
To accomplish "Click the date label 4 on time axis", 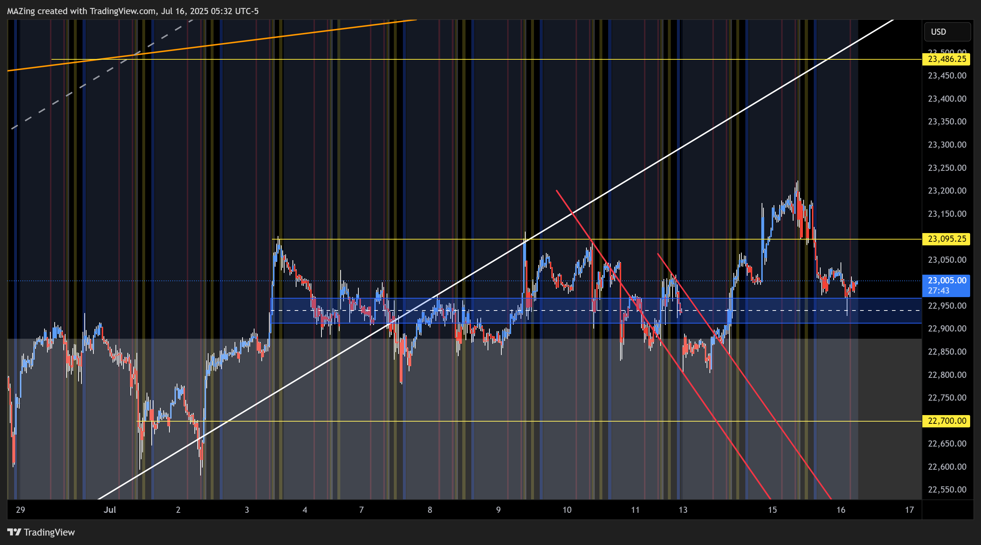I will click(305, 510).
